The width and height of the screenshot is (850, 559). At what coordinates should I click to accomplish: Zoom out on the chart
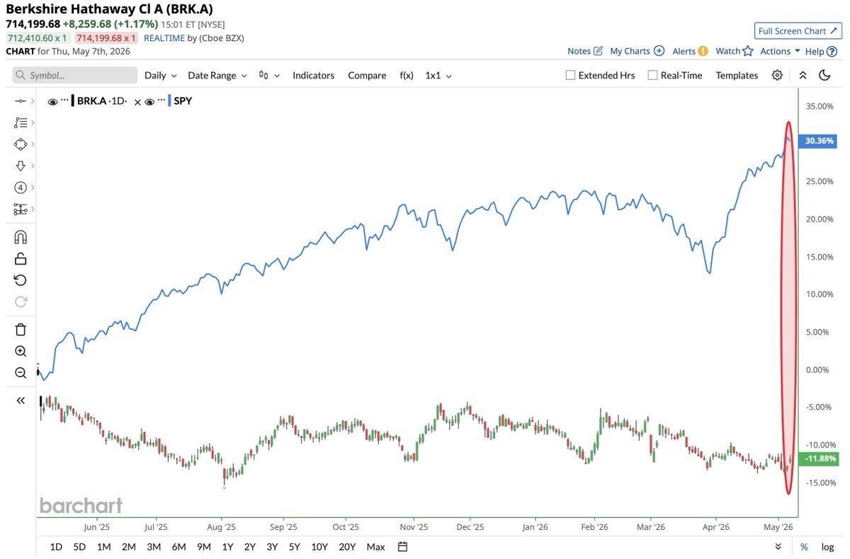21,373
